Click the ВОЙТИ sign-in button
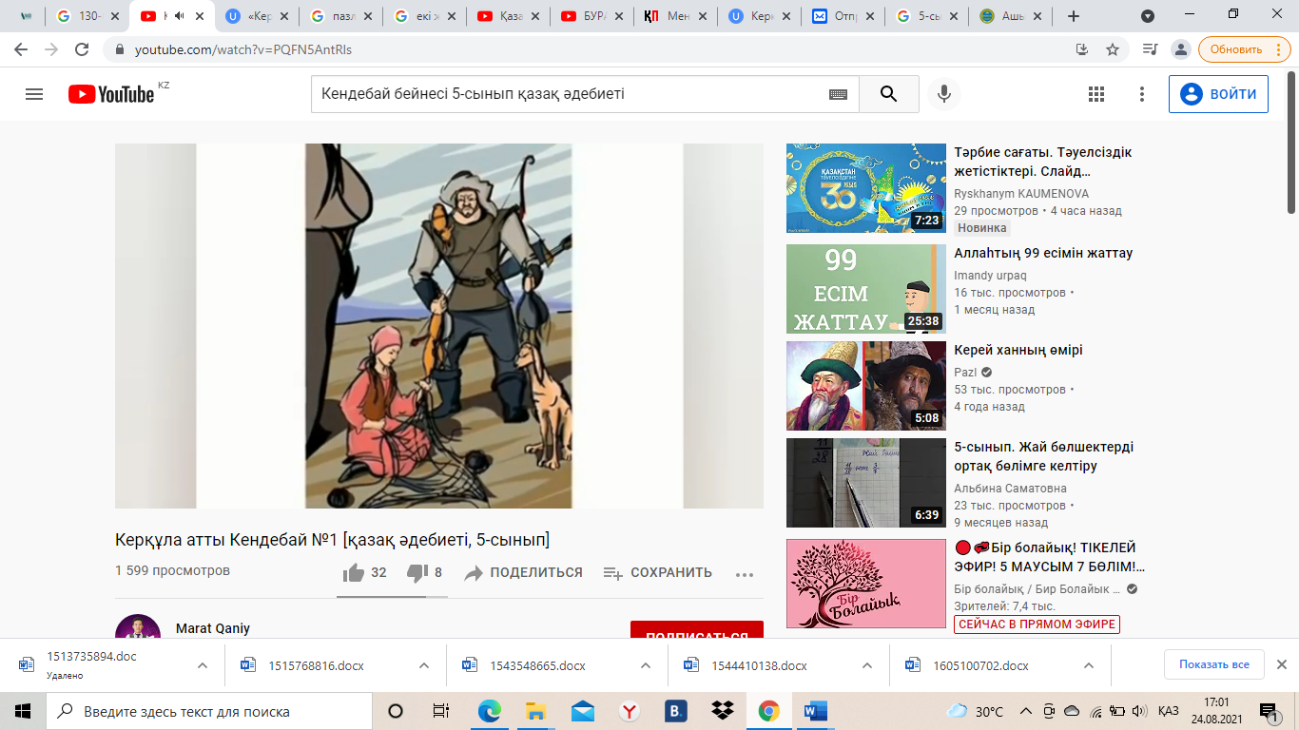The height and width of the screenshot is (730, 1299). 1218,94
